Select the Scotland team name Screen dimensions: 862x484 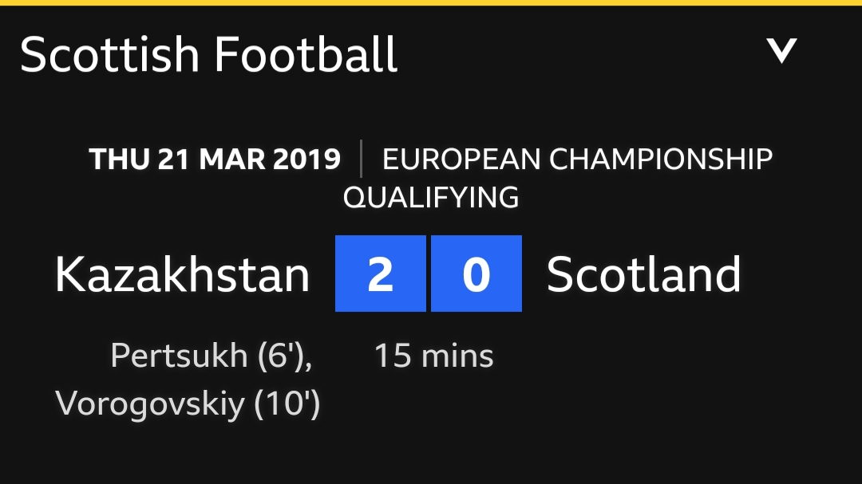(644, 274)
